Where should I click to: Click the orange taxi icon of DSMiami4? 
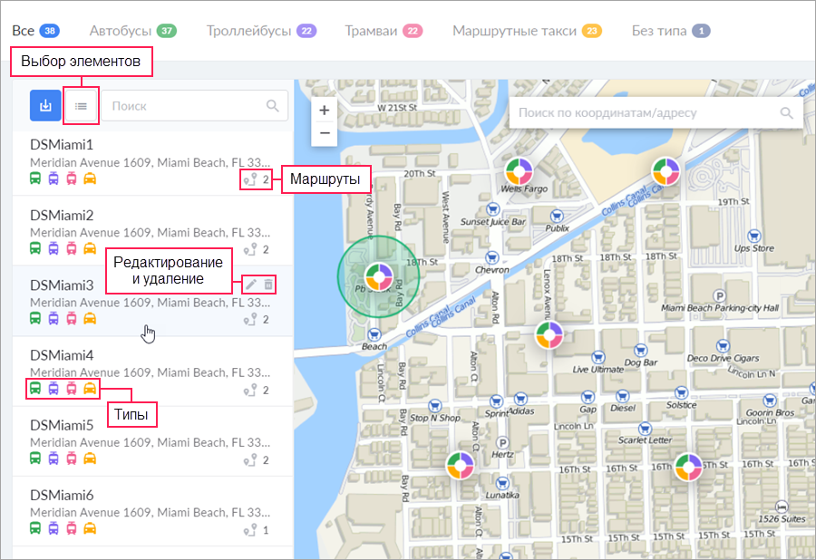tap(90, 389)
